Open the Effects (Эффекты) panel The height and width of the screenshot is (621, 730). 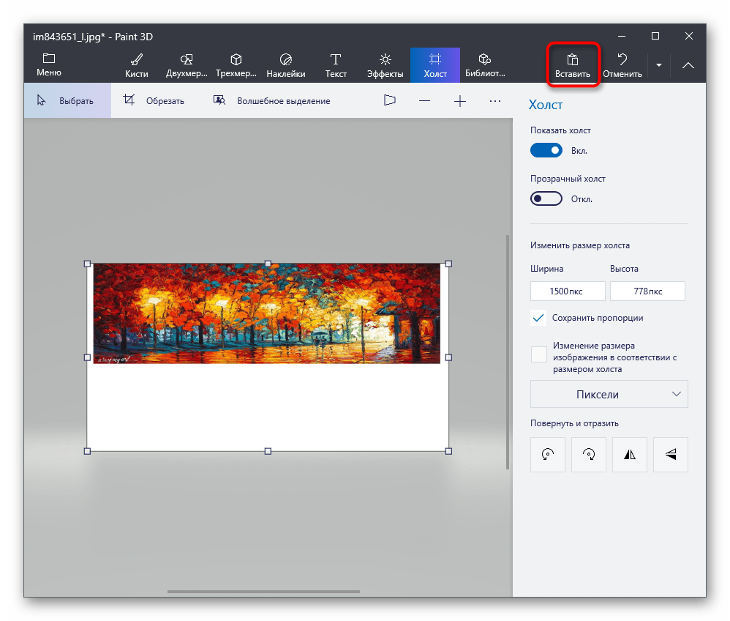coord(385,64)
